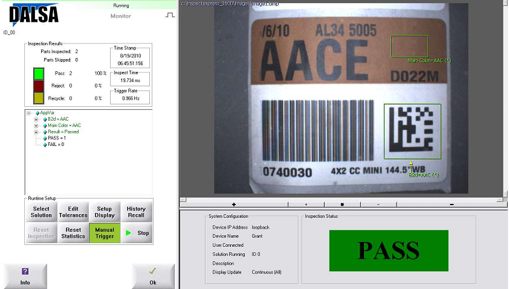The width and height of the screenshot is (509, 289).
Task: Click the Main Color variable diamond icon
Action: (x=45, y=125)
